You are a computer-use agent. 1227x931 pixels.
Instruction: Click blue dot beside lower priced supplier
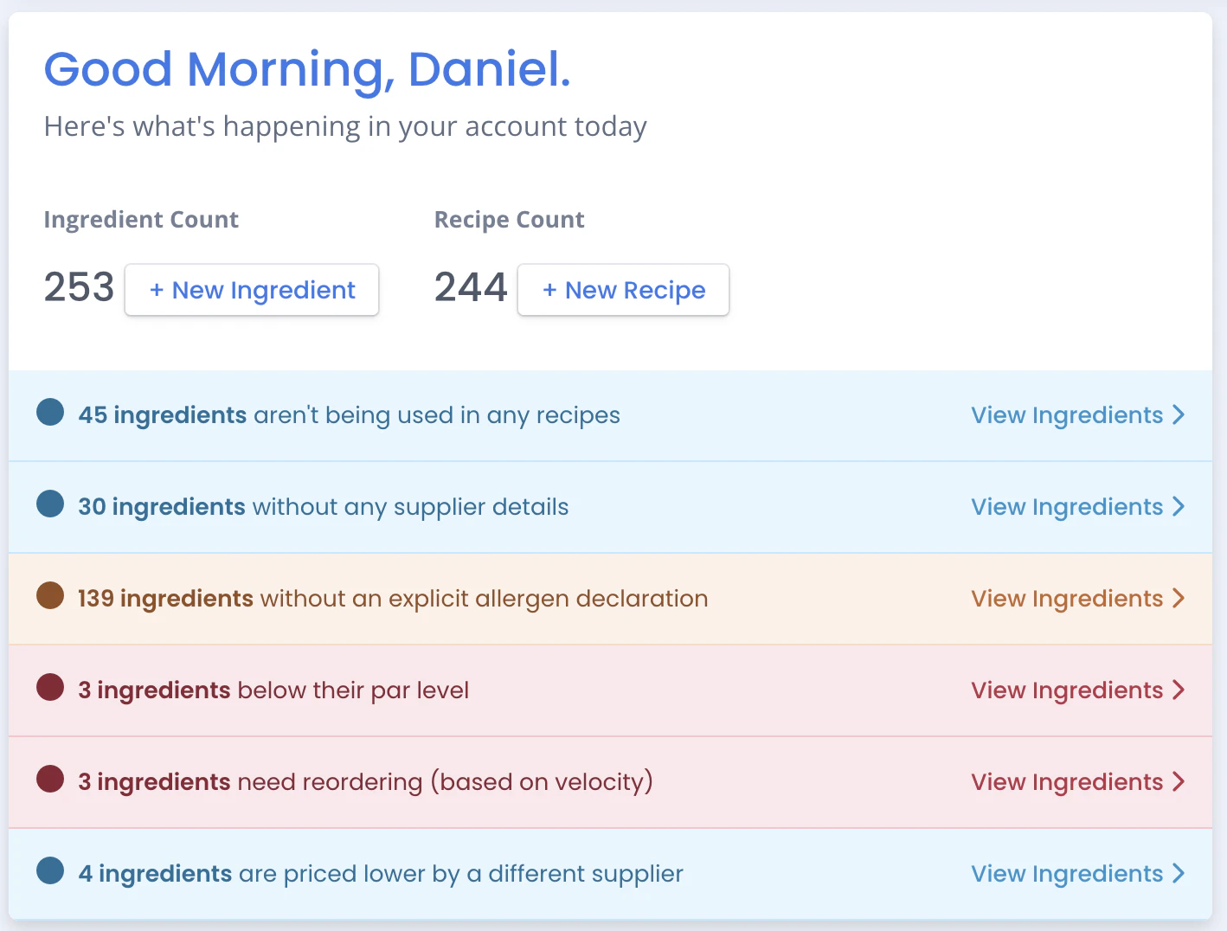click(x=50, y=871)
